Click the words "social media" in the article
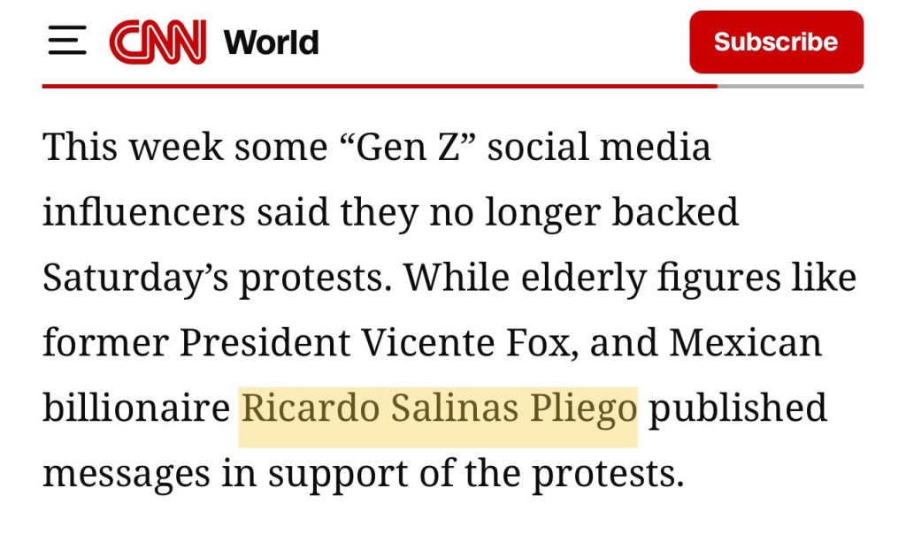 tap(599, 146)
